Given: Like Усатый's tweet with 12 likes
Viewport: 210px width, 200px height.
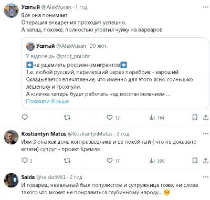Looking at the screenshot, I should (113, 118).
